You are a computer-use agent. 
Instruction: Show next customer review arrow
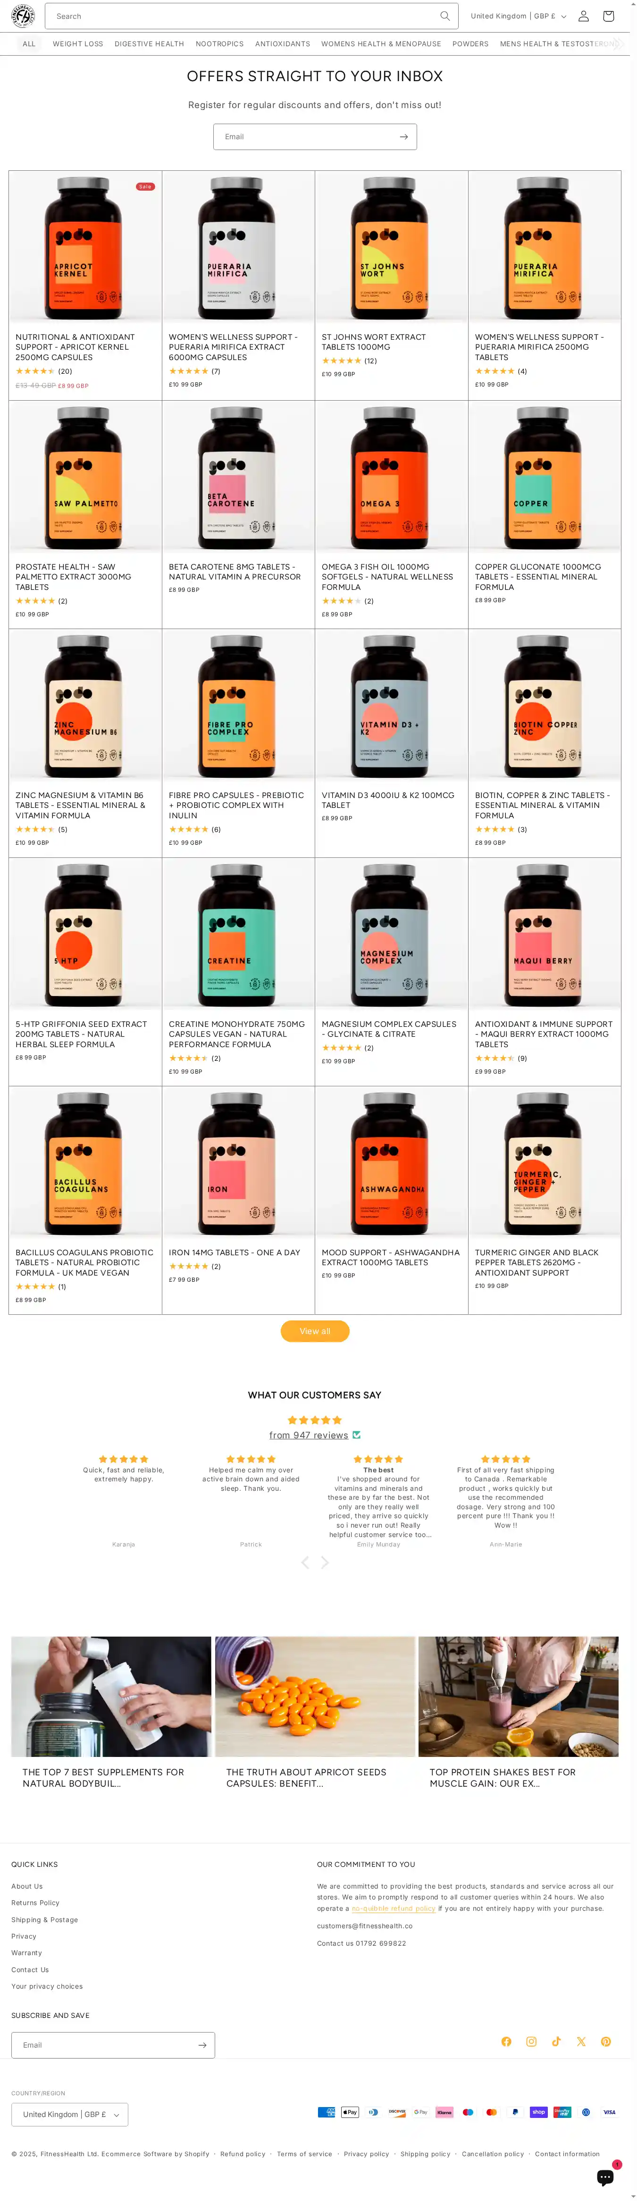(x=325, y=1562)
